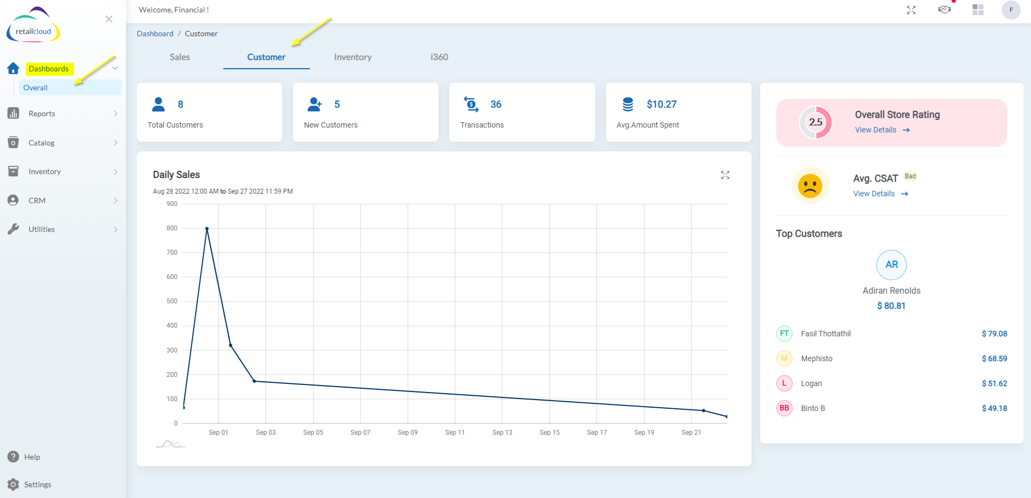Screen dimensions: 1031x498
Task: Open the user profile avatar F
Action: pyautogui.click(x=1011, y=10)
